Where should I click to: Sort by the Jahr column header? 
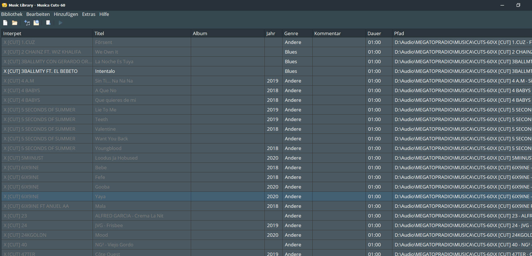274,33
